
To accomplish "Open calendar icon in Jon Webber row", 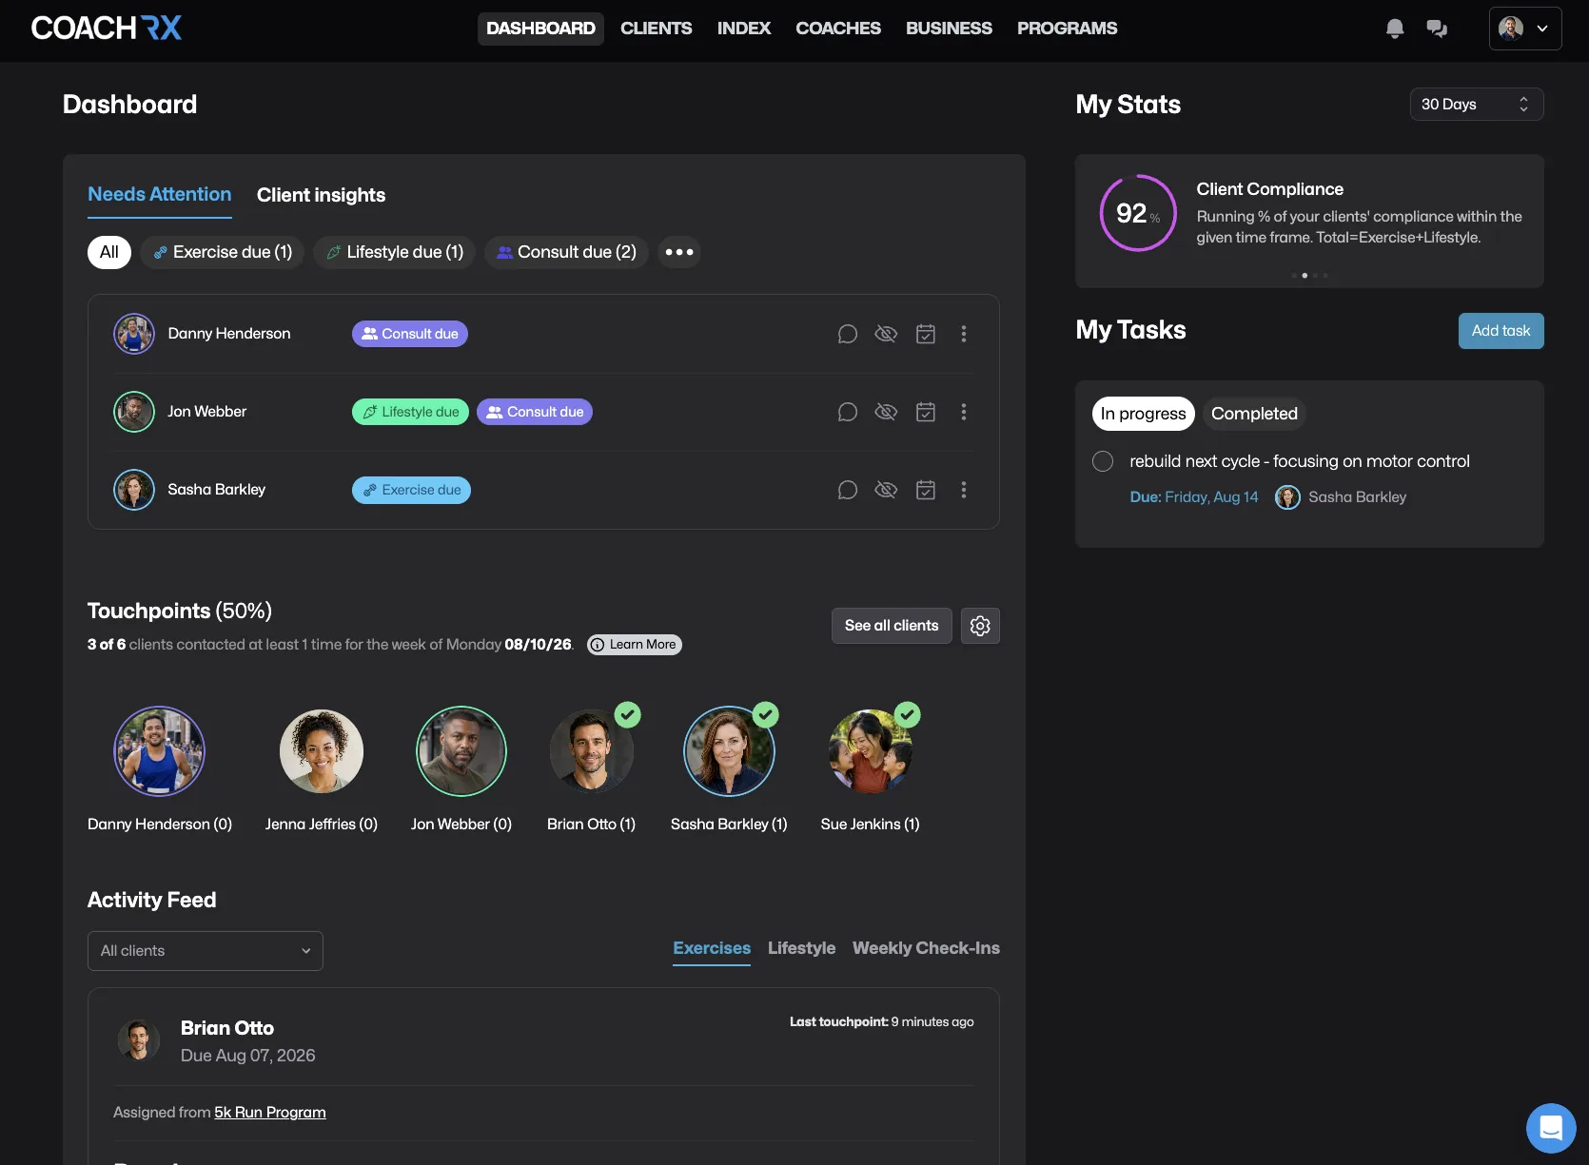I will point(926,412).
